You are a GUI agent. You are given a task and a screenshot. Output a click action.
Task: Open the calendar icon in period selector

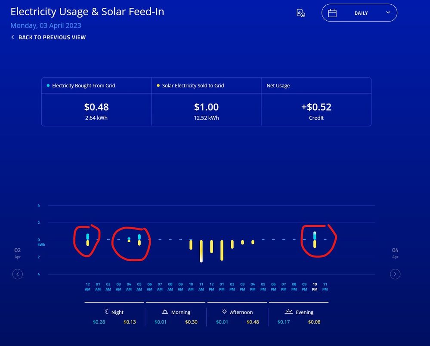(x=332, y=13)
